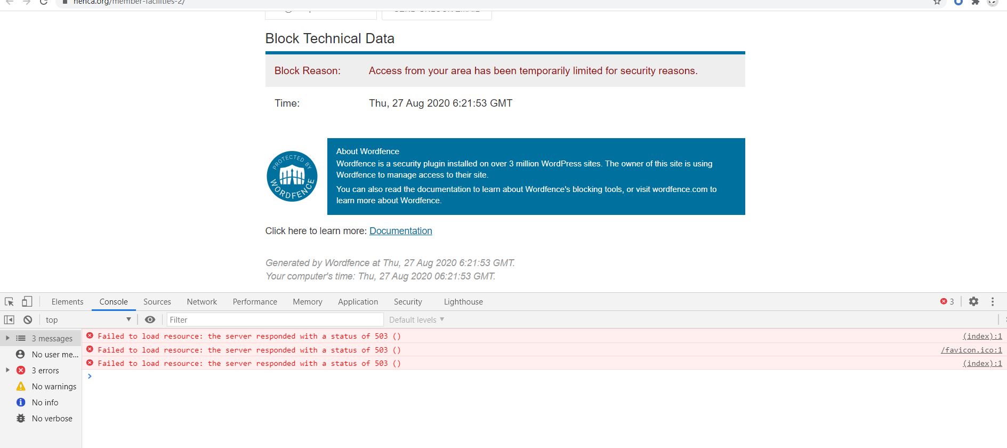
Task: Clear the console with the ban icon
Action: [28, 319]
